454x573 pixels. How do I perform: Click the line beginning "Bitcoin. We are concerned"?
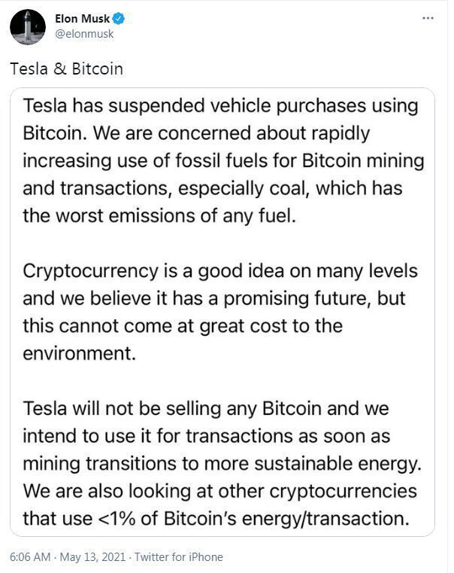pos(196,134)
